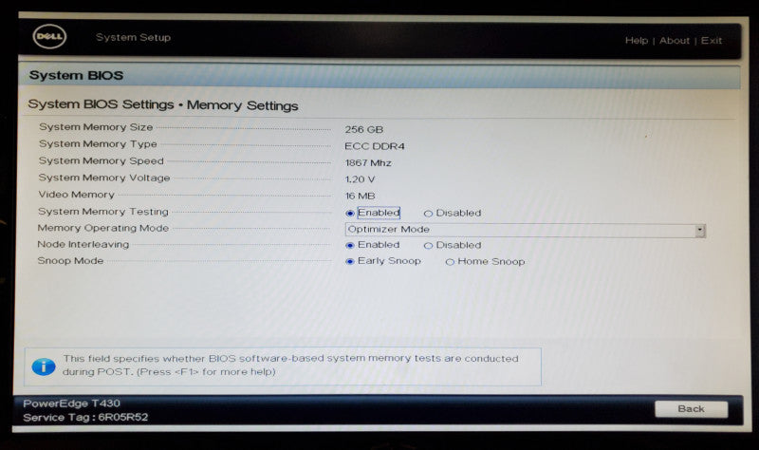The width and height of the screenshot is (759, 450).
Task: Click the 1867 Mhz value
Action: (368, 162)
